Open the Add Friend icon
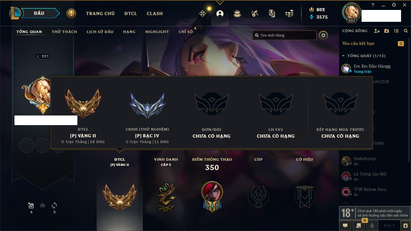This screenshot has height=231, width=411. click(x=377, y=31)
